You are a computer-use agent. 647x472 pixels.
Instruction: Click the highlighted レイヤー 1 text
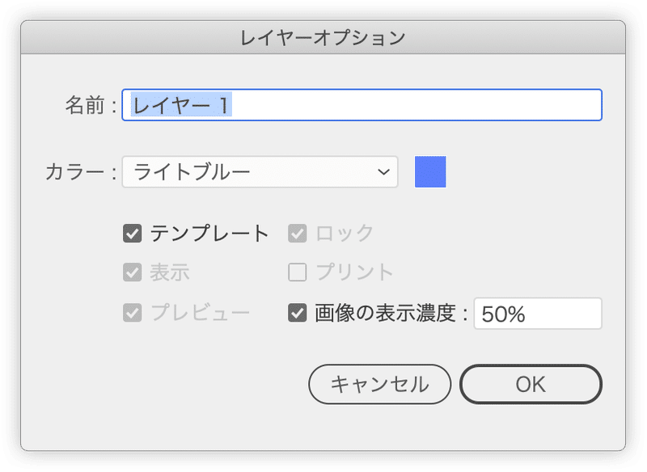tap(180, 105)
